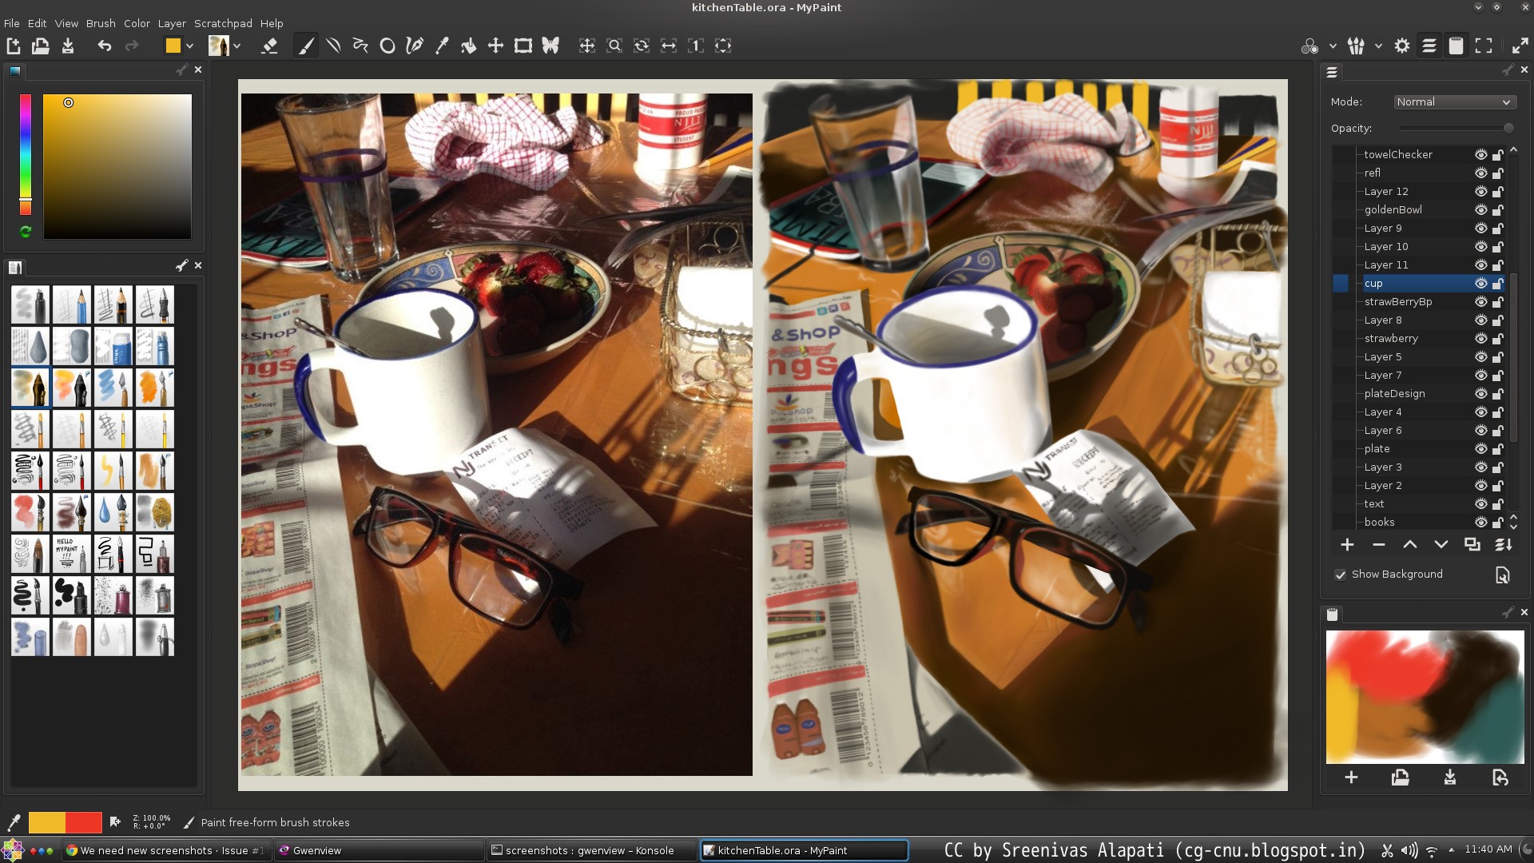Image resolution: width=1534 pixels, height=863 pixels.
Task: Select the Transform tool icon
Action: coord(522,46)
